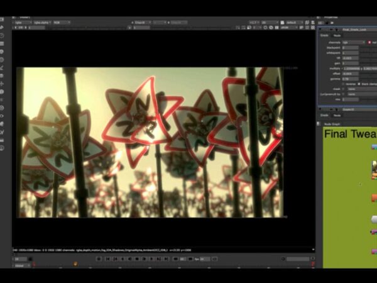The width and height of the screenshot is (377, 283).
Task: Click the lift slider track
Action: point(368,58)
